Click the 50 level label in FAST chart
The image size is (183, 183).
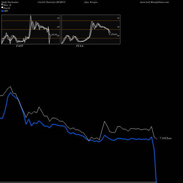[58, 27]
